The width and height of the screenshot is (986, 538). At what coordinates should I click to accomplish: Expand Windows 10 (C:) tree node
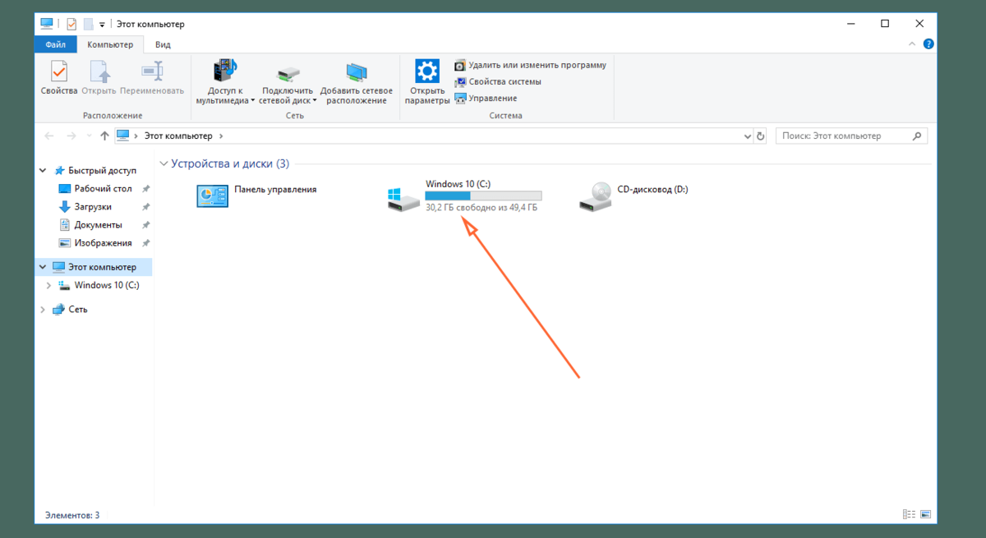(x=48, y=286)
